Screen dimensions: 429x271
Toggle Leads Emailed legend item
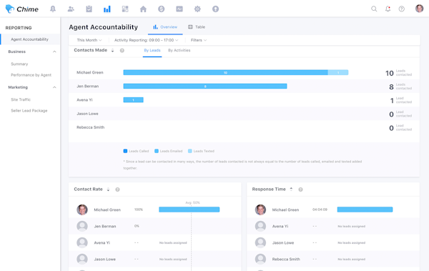(x=168, y=151)
